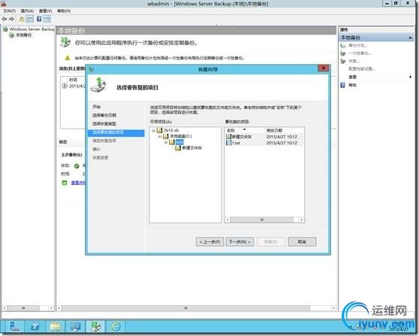Click the 取消 button in the wizard
This screenshot has height=336, width=419.
(302, 242)
